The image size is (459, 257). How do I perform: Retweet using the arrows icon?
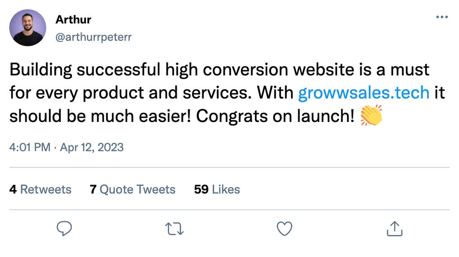(175, 229)
